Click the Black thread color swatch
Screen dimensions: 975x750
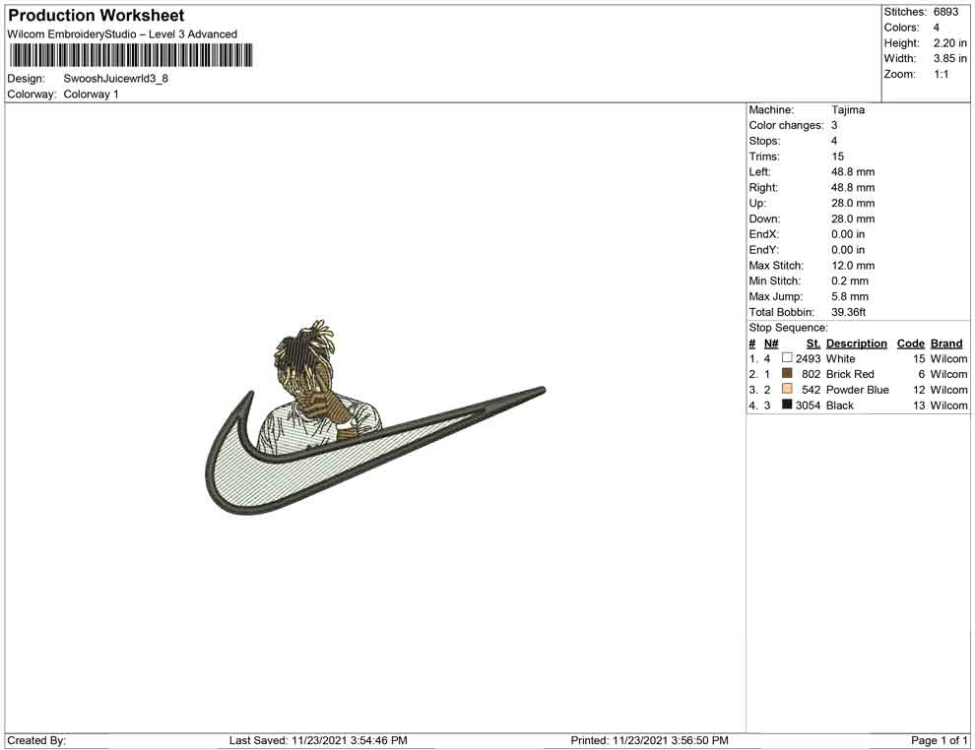point(787,404)
